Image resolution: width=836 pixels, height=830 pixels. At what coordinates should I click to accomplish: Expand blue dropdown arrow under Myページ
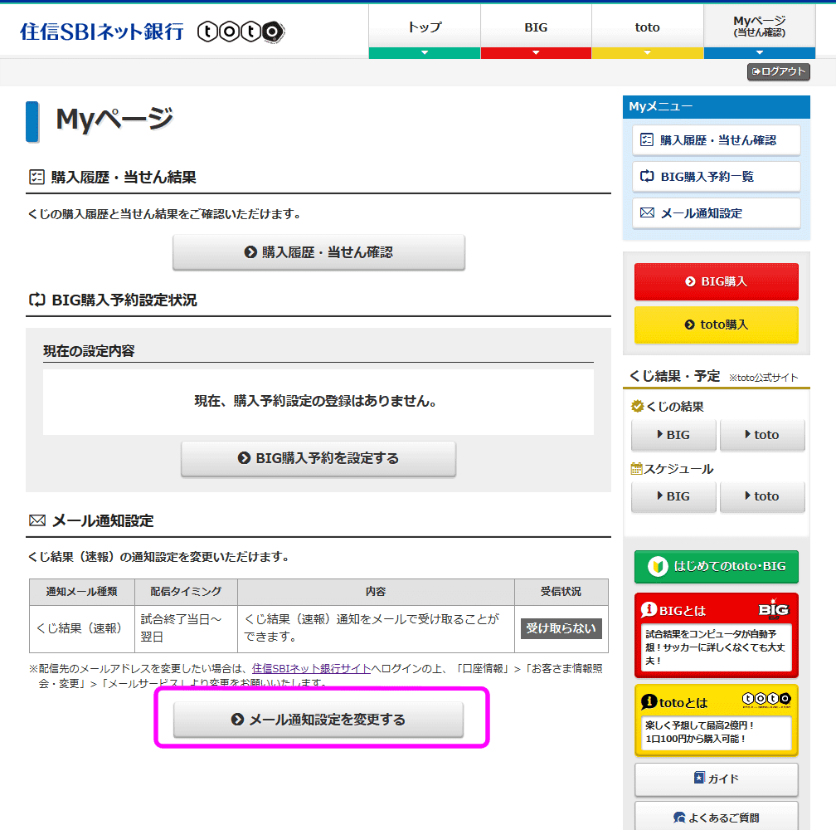click(759, 53)
